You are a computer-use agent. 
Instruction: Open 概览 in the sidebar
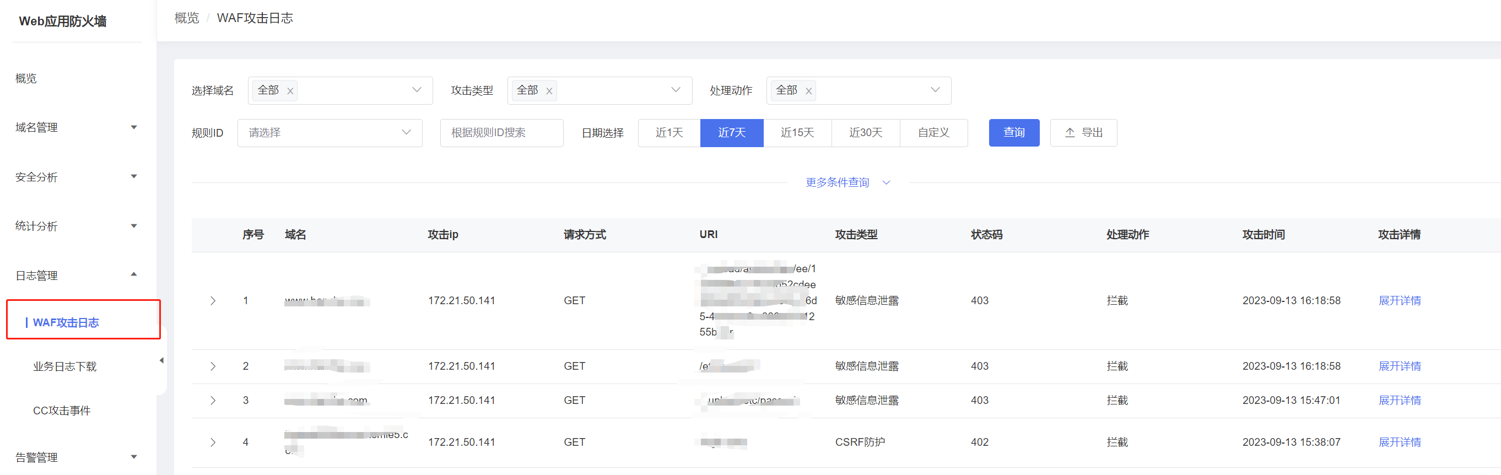[x=26, y=78]
